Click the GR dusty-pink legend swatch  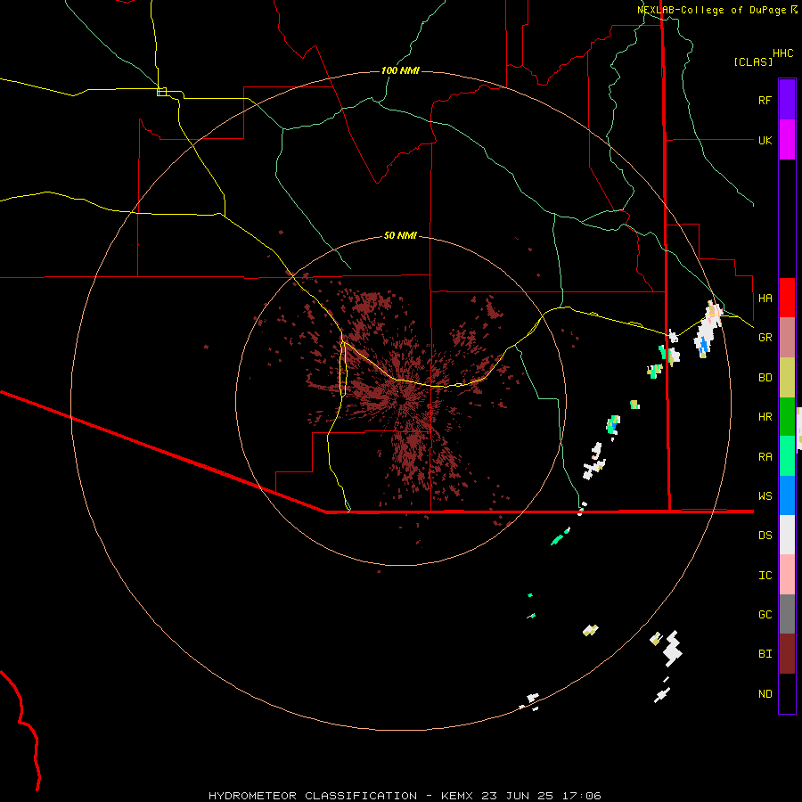pyautogui.click(x=787, y=338)
